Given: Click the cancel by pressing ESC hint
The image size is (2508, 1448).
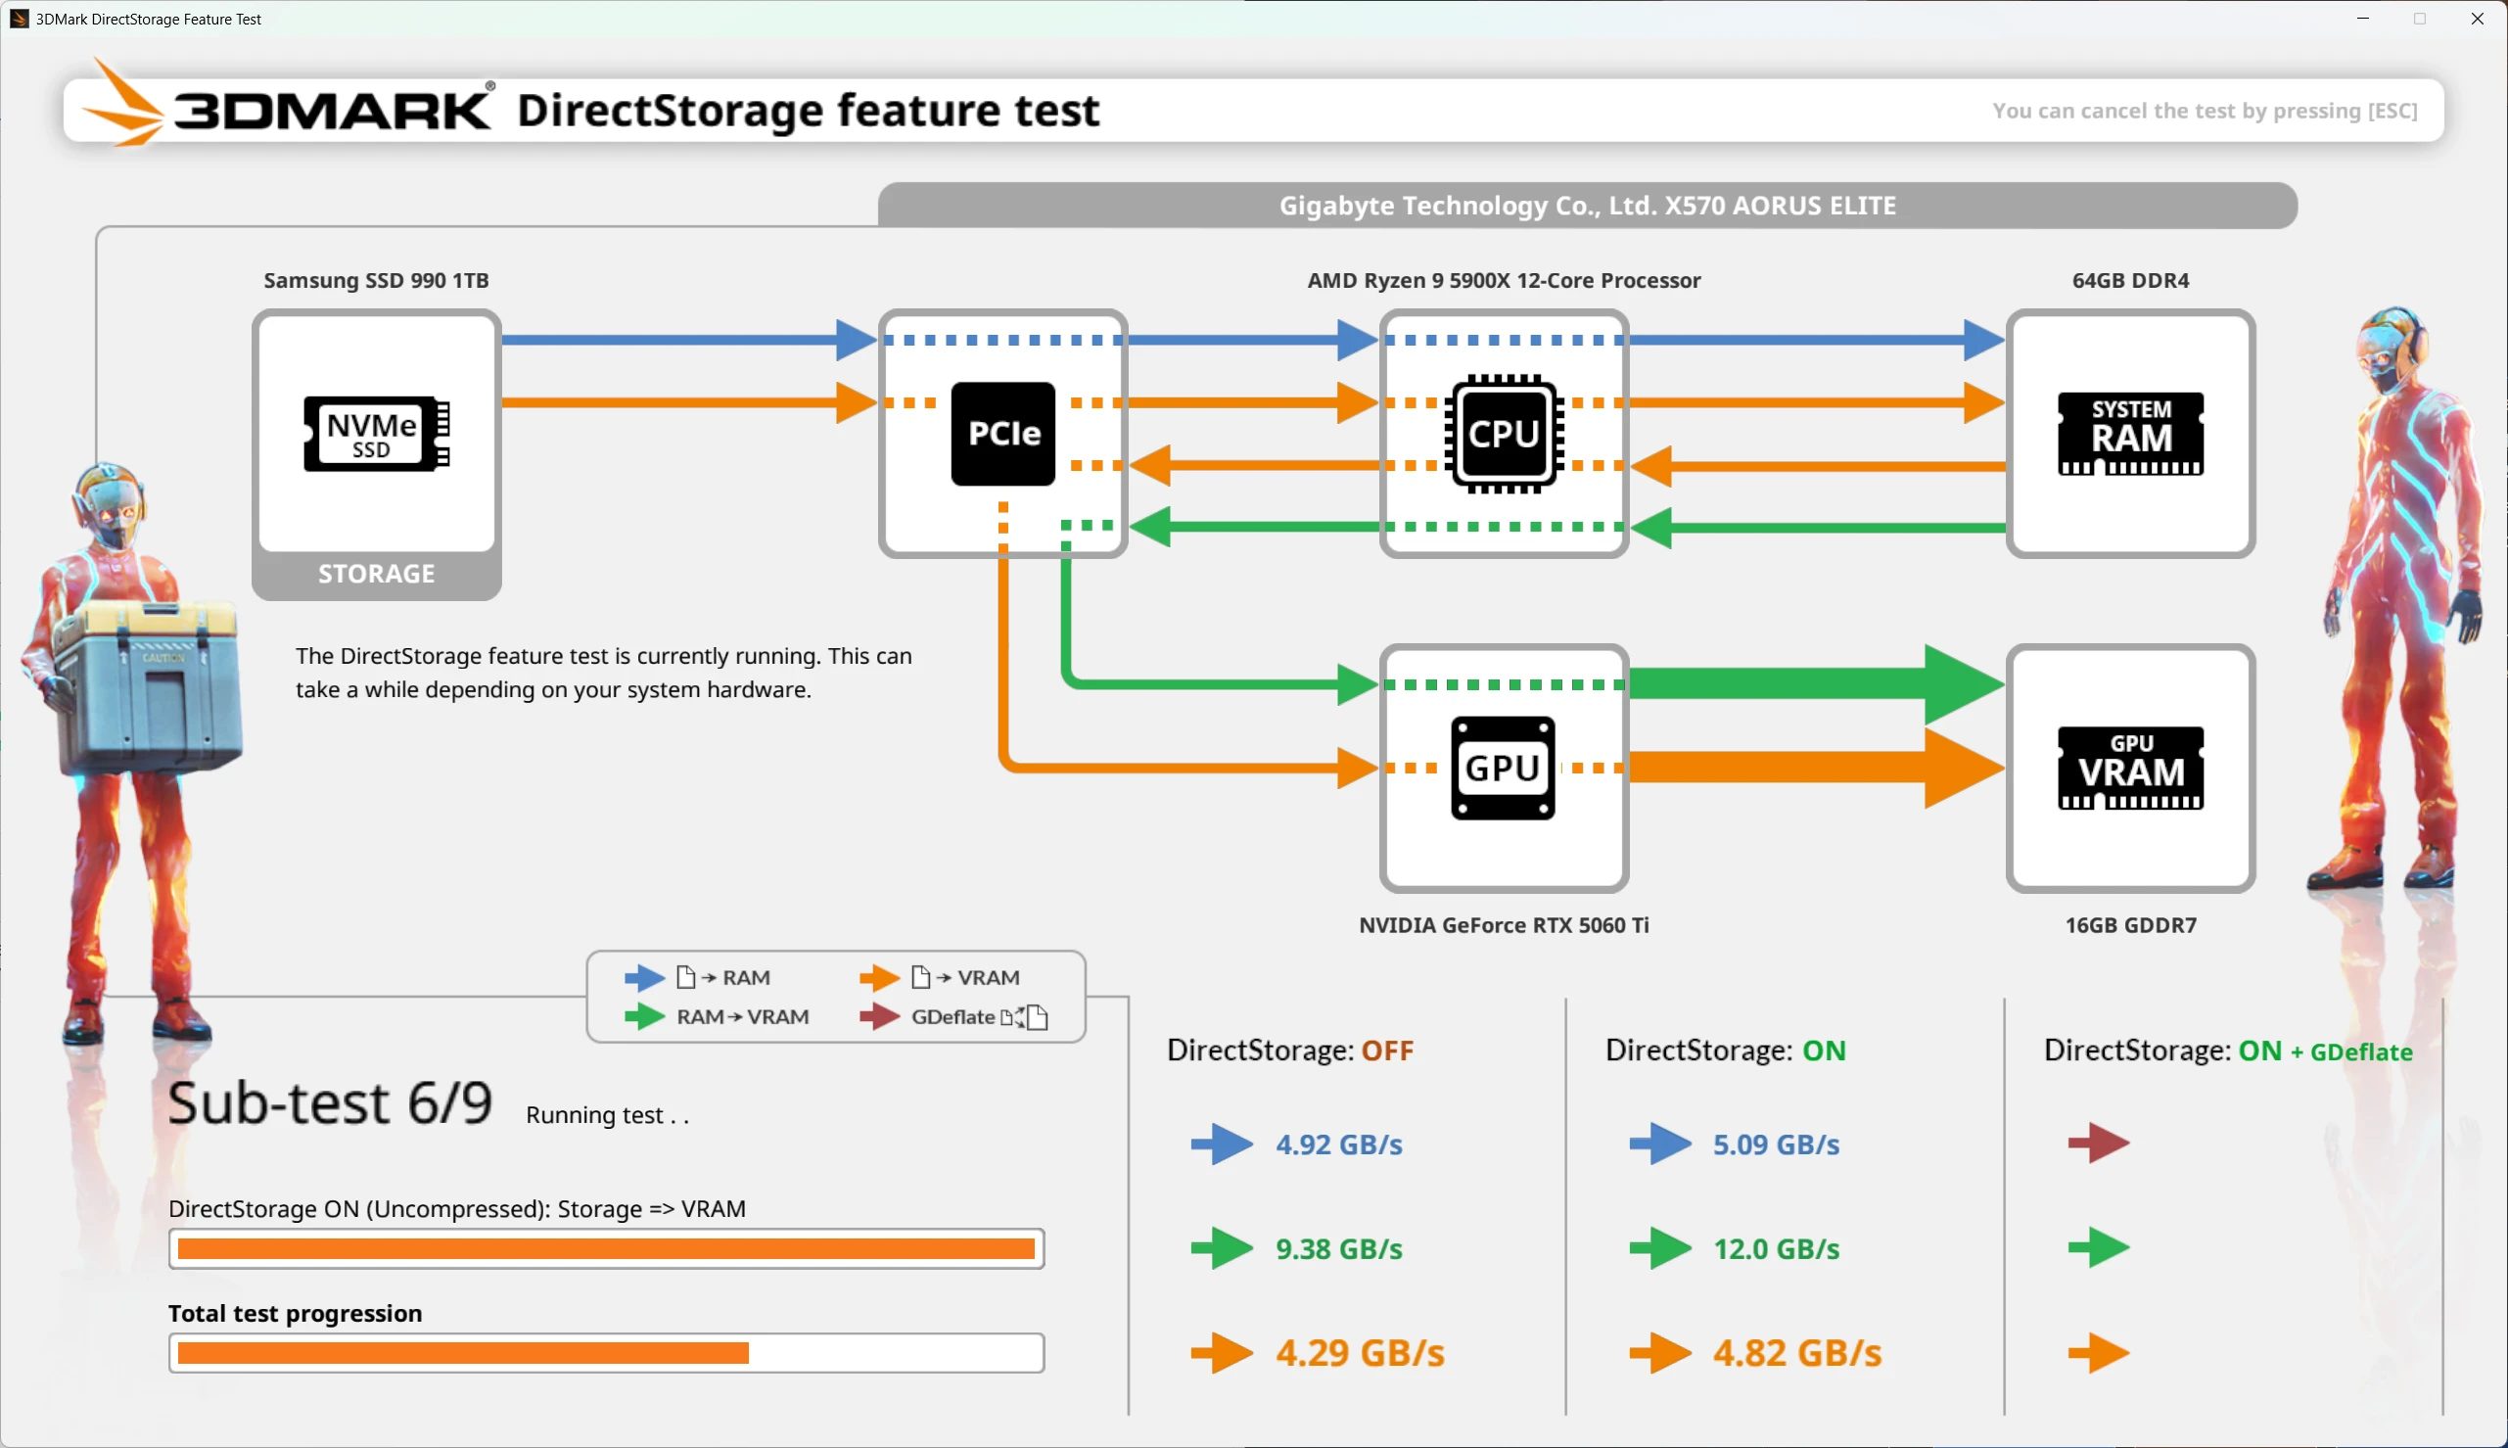Looking at the screenshot, I should [x=2205, y=111].
